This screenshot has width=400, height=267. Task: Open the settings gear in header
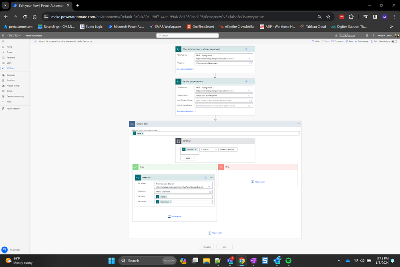[x=367, y=36]
